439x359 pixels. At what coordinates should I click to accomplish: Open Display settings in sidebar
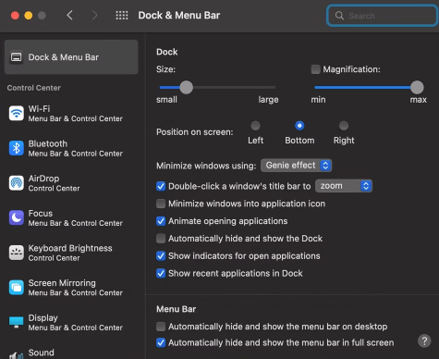coord(71,322)
